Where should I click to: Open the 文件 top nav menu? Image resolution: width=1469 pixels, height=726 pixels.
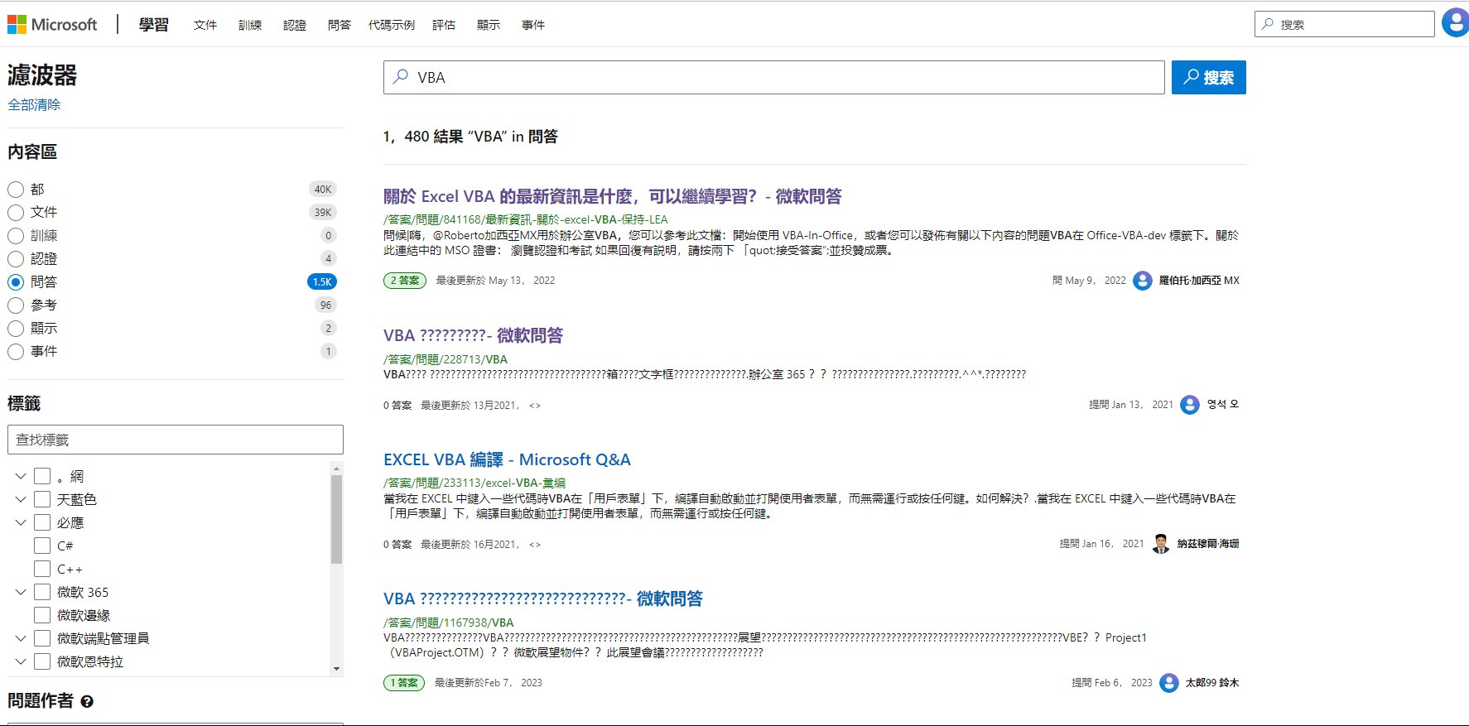point(205,25)
